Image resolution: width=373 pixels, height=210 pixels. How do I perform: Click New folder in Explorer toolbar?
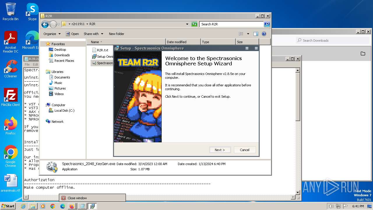click(117, 34)
